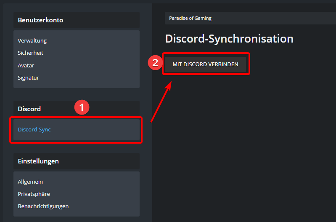The image size is (336, 222).
Task: Open the Discord-Sync menu entry
Action: tap(34, 130)
